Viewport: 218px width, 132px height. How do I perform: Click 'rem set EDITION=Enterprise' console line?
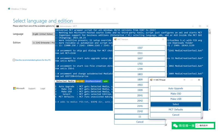coord(72,76)
